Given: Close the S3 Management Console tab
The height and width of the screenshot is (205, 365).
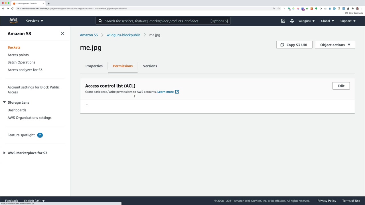Looking at the screenshot, I should (x=43, y=3).
